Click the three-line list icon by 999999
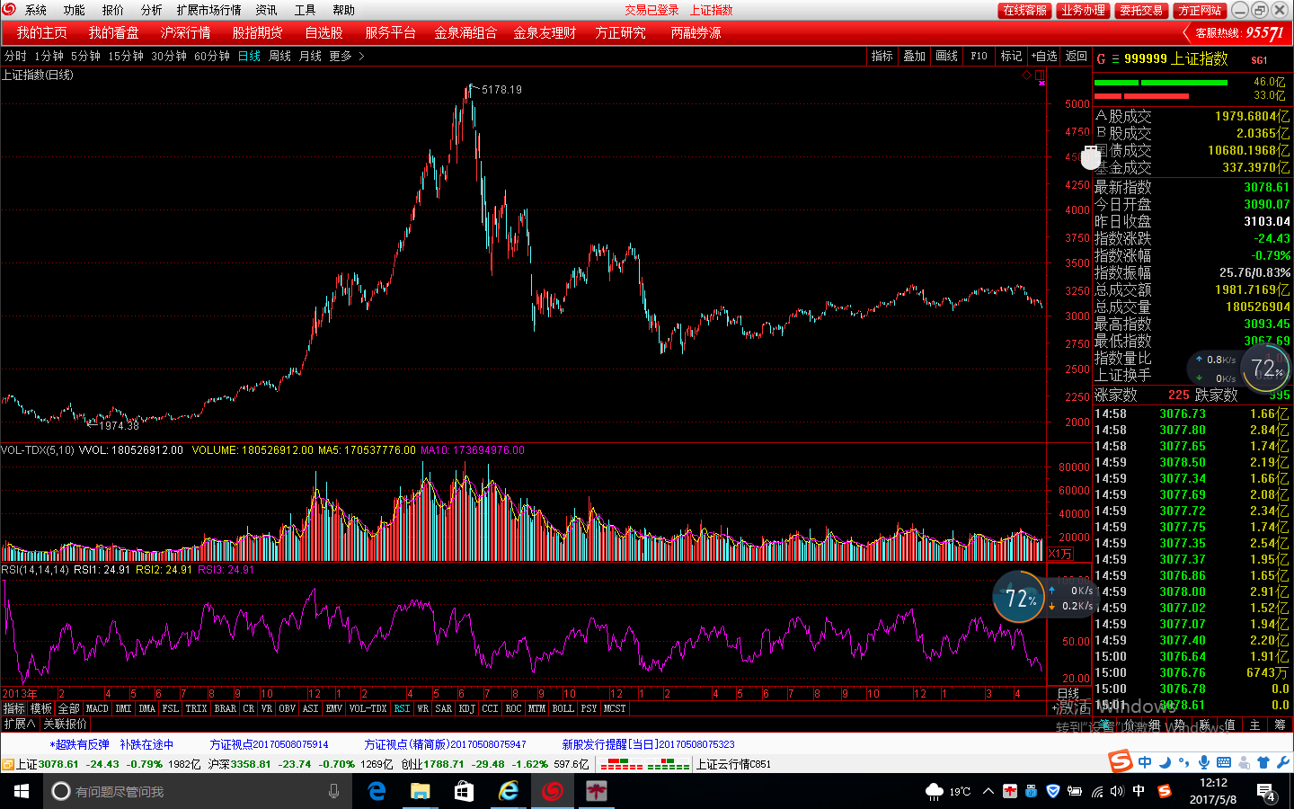The width and height of the screenshot is (1294, 809). point(1115,59)
